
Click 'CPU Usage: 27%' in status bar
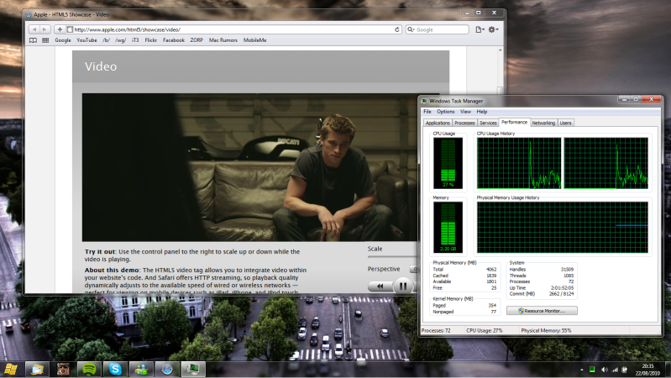point(485,330)
